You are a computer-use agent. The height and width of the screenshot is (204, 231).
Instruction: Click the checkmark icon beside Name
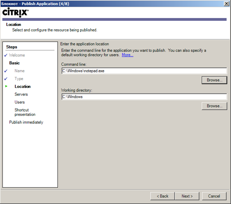click(x=6, y=71)
